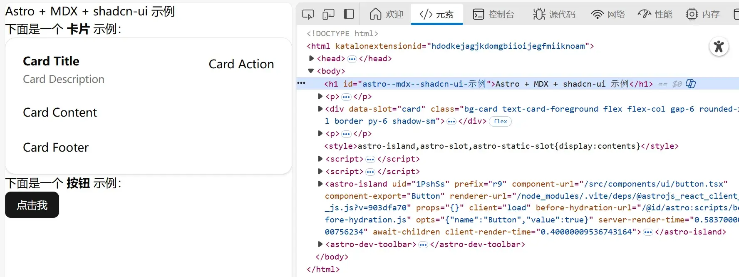The height and width of the screenshot is (277, 739).
Task: Click the 点击我 button
Action: coord(32,205)
